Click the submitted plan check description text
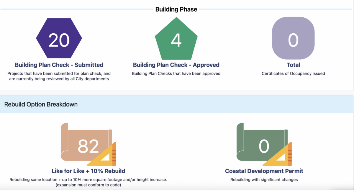This screenshot has width=354, height=190. 59,76
